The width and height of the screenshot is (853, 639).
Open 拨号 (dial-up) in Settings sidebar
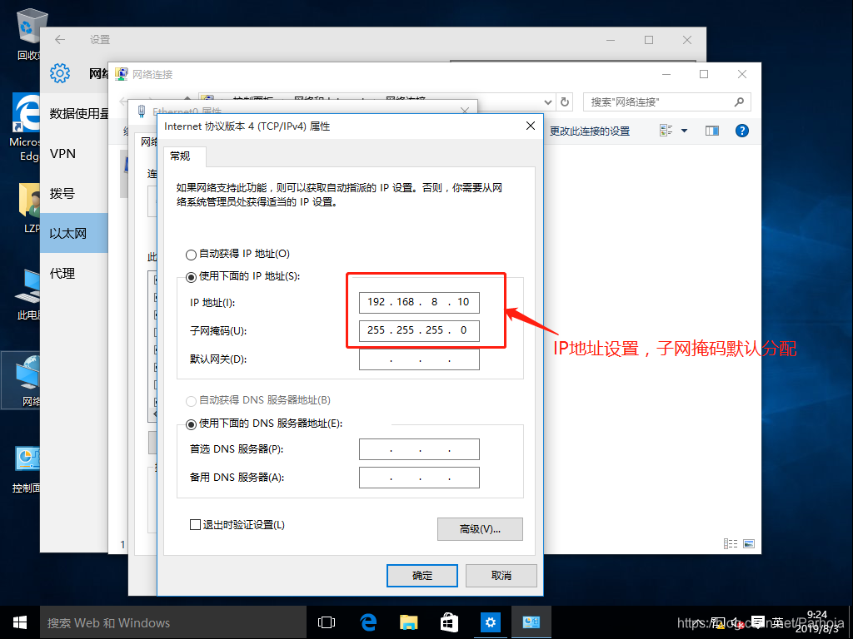pos(74,193)
